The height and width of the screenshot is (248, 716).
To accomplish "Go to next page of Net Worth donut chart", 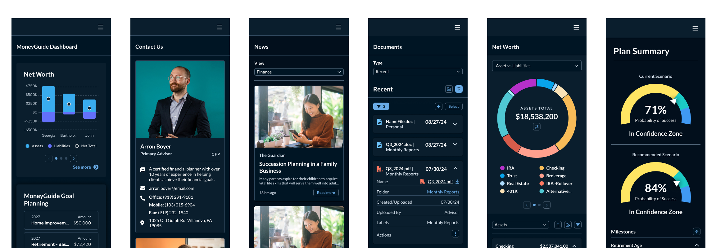I will click(547, 205).
